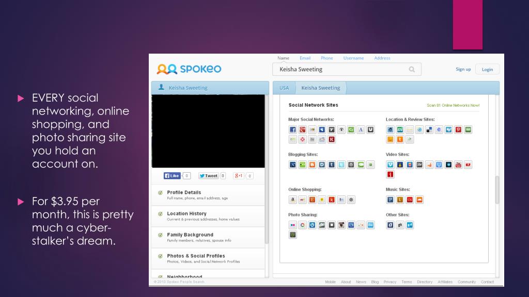Open the Ask.fm 'a' icon under Other Sites
Viewport: 529px width, 297px height.
[x=390, y=225]
